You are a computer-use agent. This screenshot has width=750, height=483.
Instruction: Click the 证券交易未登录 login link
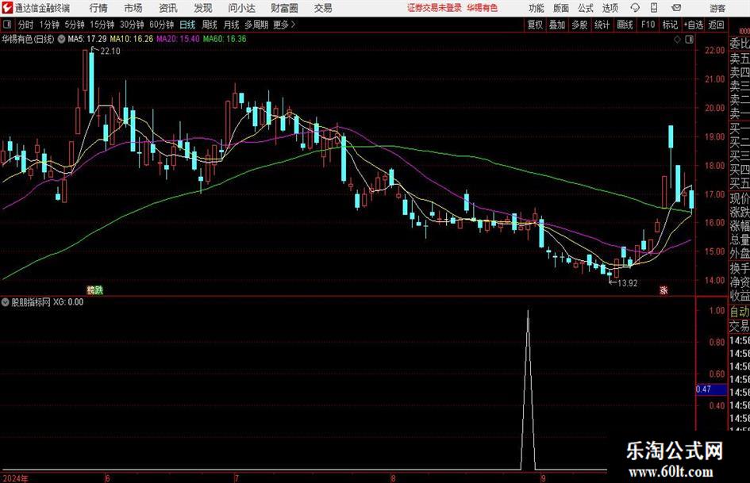[x=434, y=8]
